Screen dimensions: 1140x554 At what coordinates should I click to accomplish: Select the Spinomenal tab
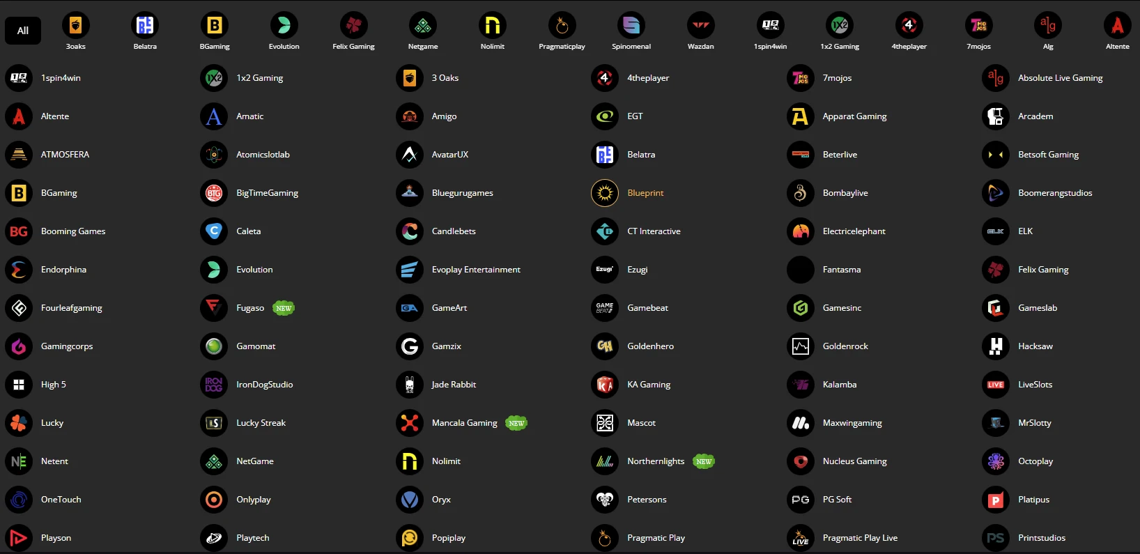(x=631, y=32)
